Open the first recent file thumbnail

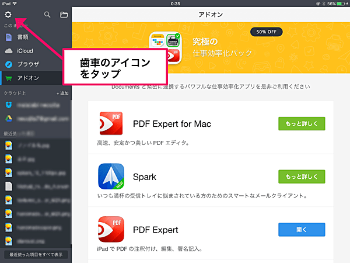click(x=9, y=146)
